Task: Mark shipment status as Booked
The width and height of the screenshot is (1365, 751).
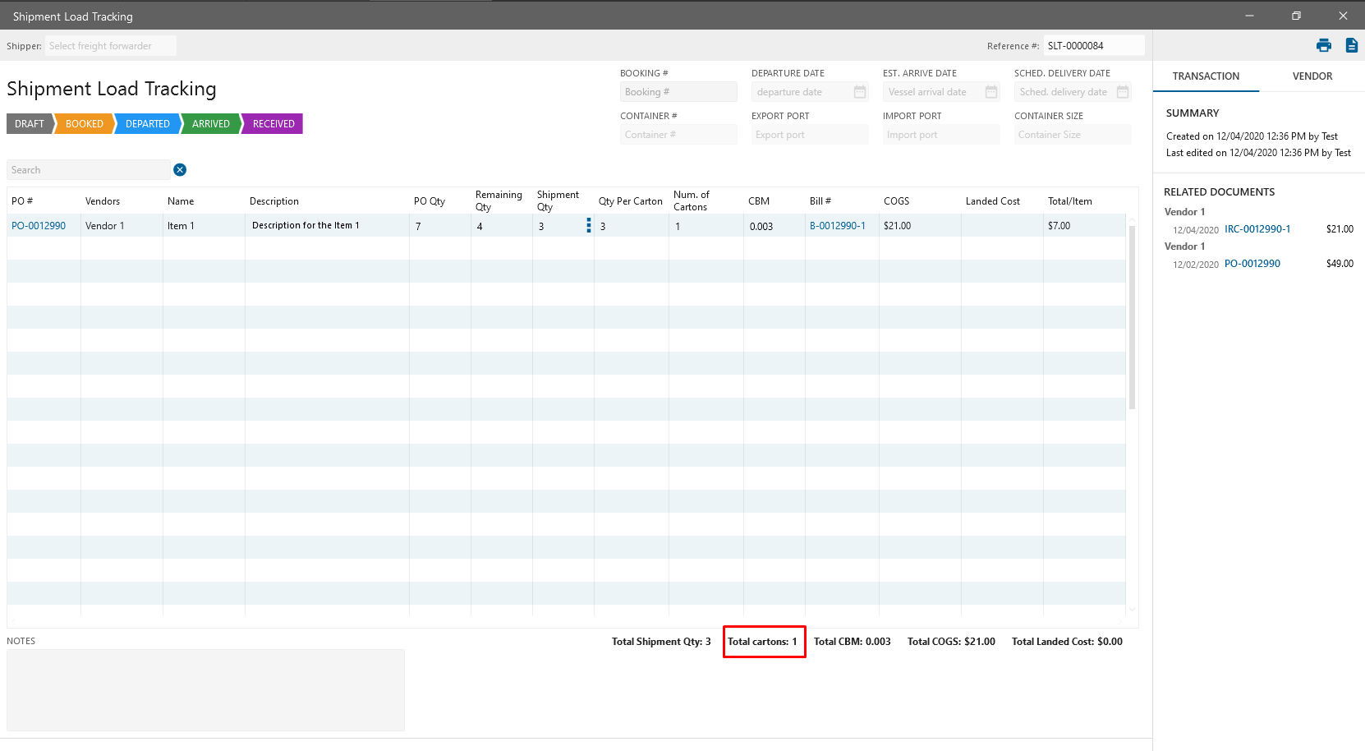Action: pos(85,124)
